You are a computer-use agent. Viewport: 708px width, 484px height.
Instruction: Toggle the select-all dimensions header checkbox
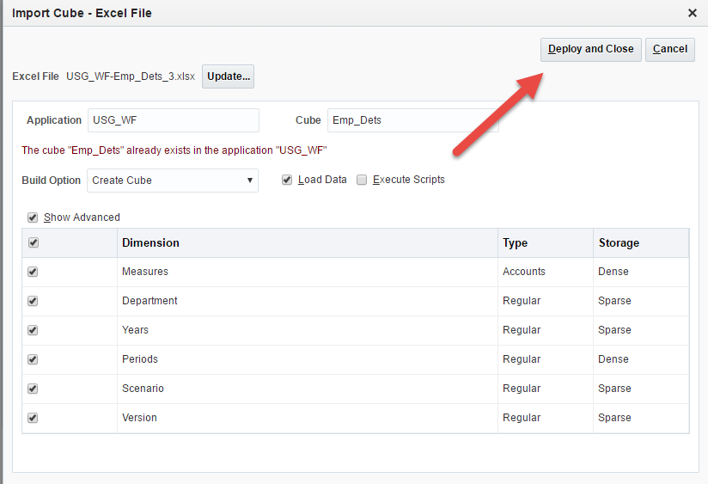[33, 243]
